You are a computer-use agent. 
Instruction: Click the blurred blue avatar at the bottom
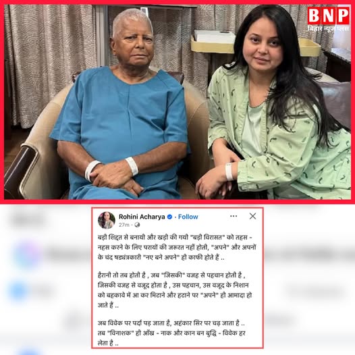[30, 352]
